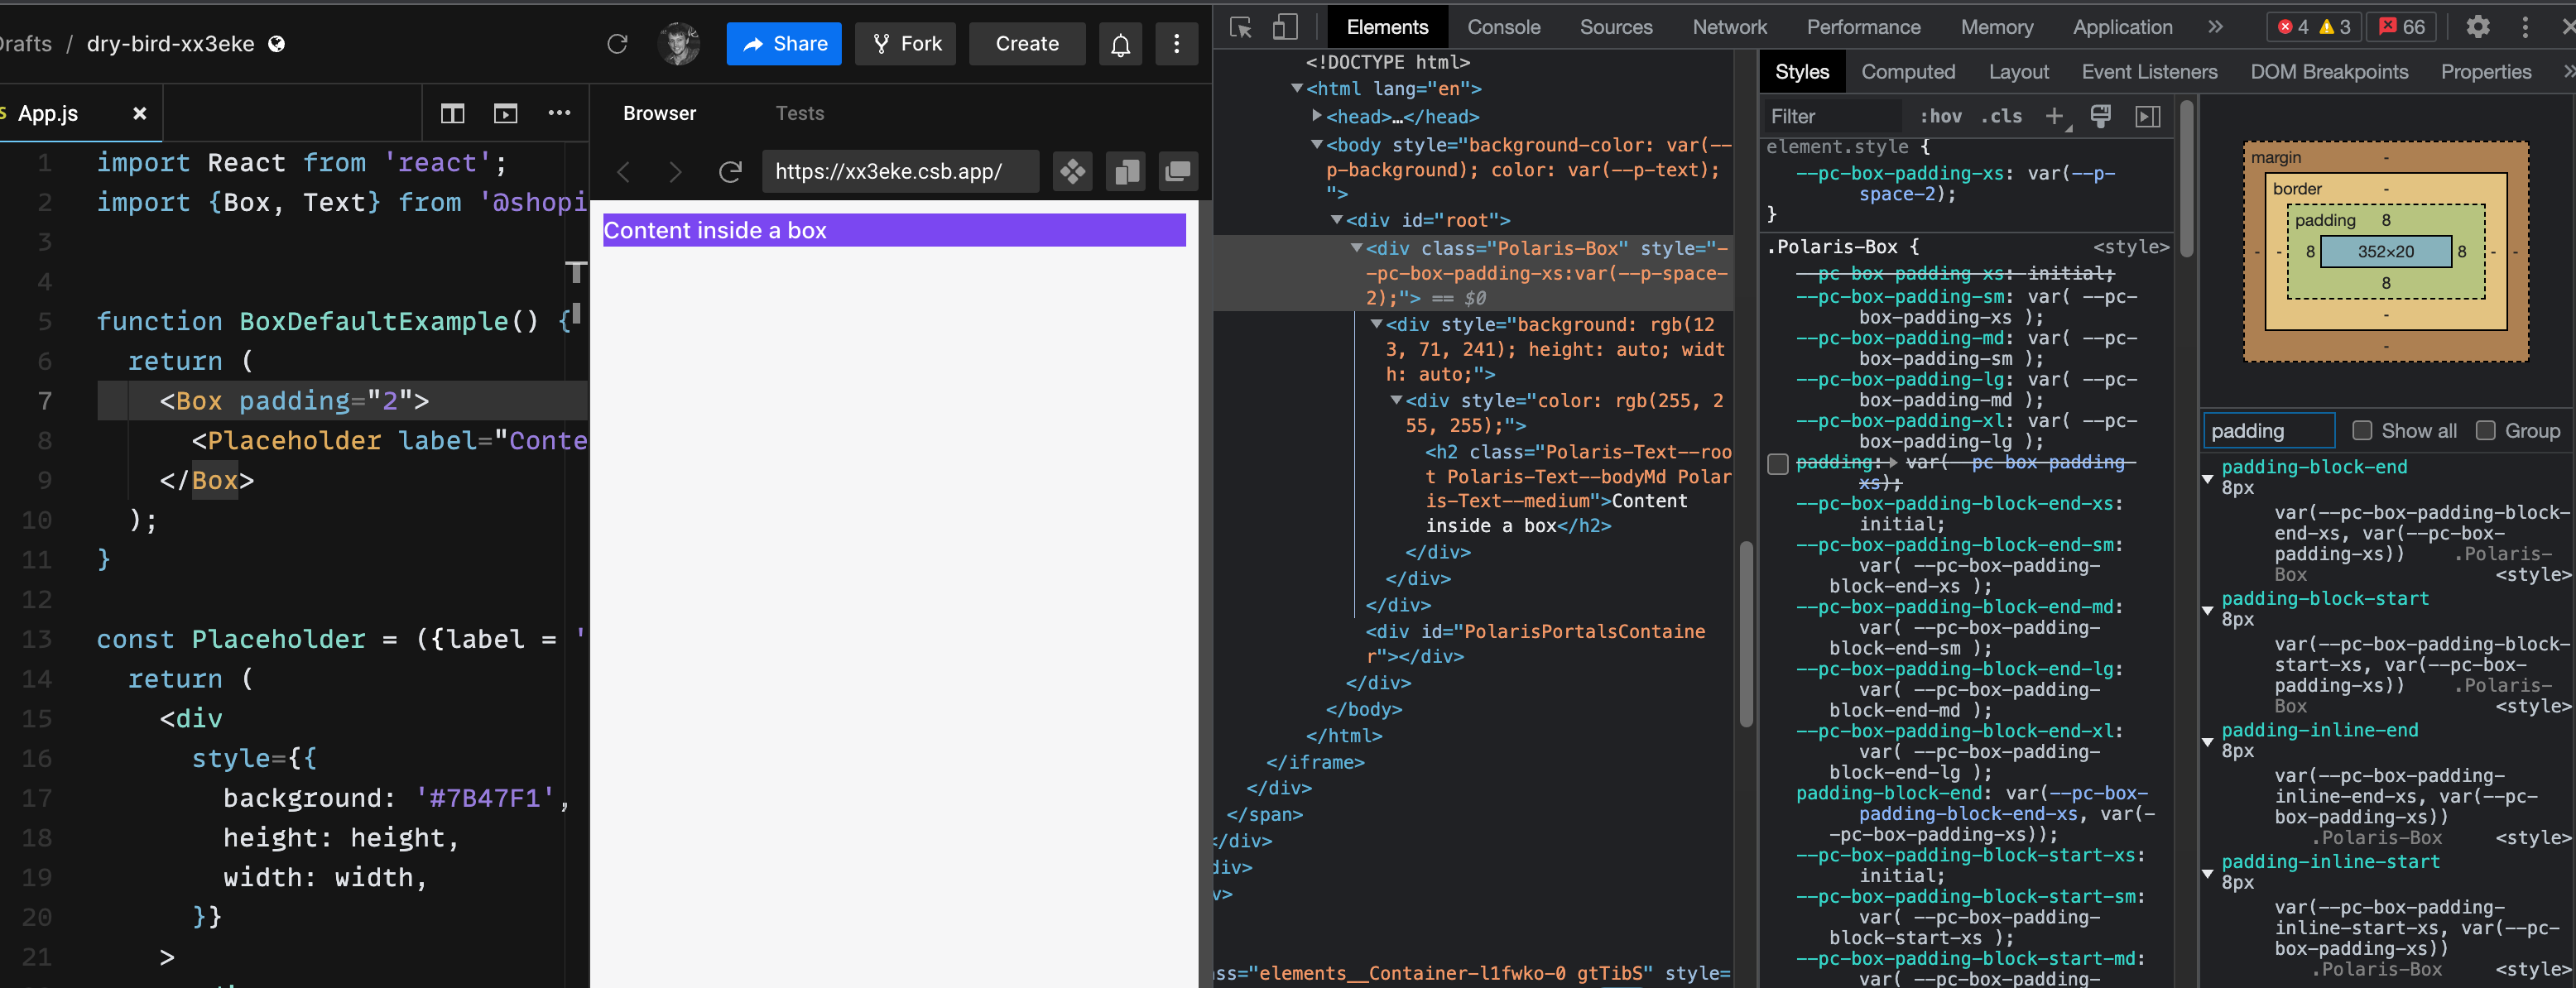The width and height of the screenshot is (2576, 988).
Task: Open the Tests tab in preview pane
Action: pyautogui.click(x=799, y=113)
